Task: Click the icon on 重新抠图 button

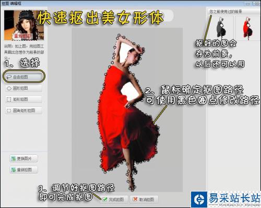Action: click(14, 169)
